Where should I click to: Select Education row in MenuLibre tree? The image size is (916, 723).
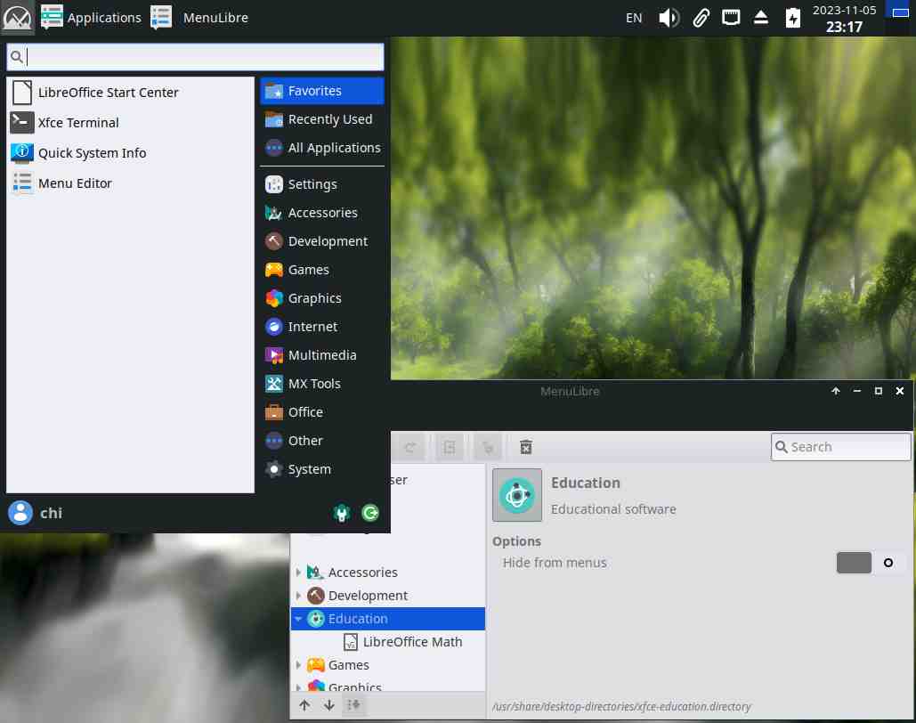[x=388, y=618]
